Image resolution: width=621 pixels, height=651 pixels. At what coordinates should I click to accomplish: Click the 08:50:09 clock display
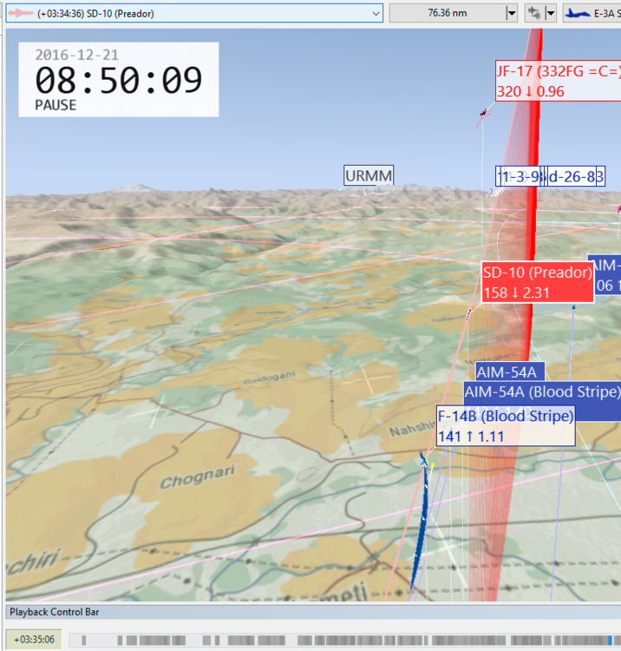pos(119,80)
